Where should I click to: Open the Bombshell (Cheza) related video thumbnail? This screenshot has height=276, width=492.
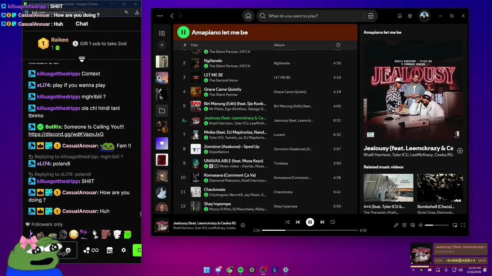coord(440,187)
